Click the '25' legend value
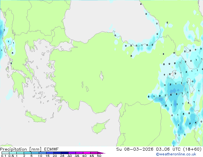 [x=62, y=156]
